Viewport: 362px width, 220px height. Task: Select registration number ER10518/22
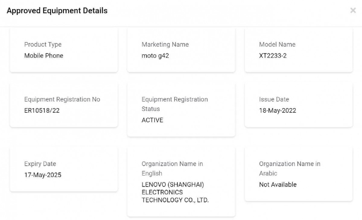(42, 110)
